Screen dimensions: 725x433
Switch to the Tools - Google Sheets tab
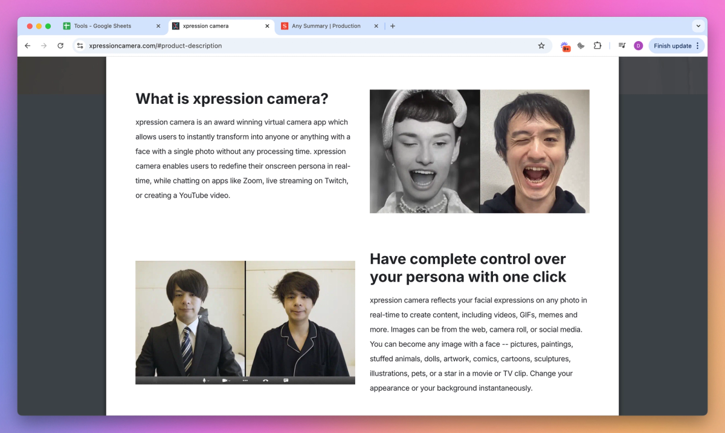(103, 26)
